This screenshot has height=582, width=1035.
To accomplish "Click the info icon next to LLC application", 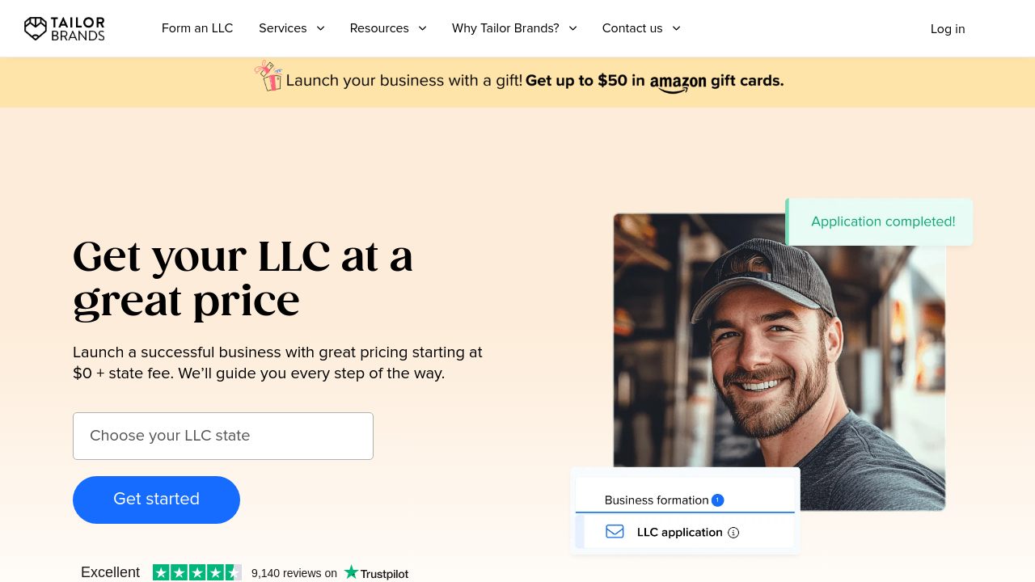I will click(733, 533).
